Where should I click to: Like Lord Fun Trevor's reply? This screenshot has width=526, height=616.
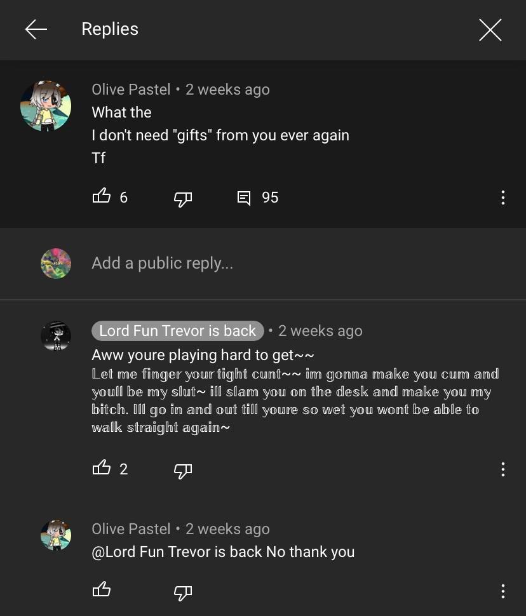click(x=102, y=469)
